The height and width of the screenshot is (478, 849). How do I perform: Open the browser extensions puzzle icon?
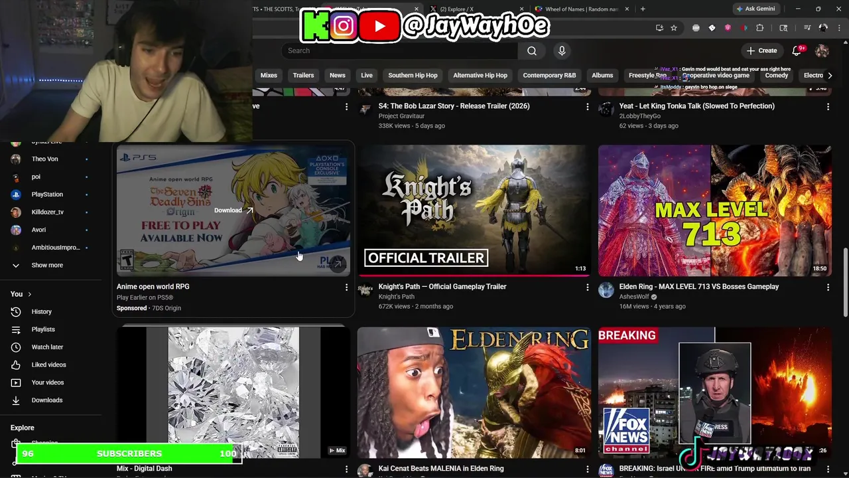[x=760, y=28]
